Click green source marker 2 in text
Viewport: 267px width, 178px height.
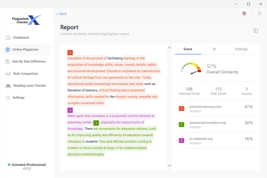96,123
